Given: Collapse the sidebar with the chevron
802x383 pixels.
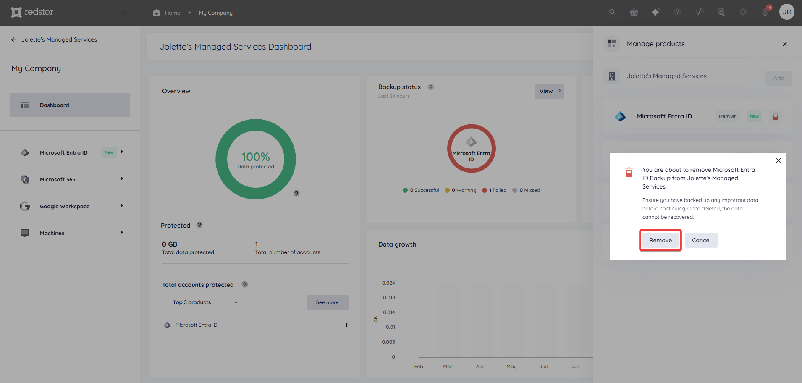Looking at the screenshot, I should click(124, 13).
